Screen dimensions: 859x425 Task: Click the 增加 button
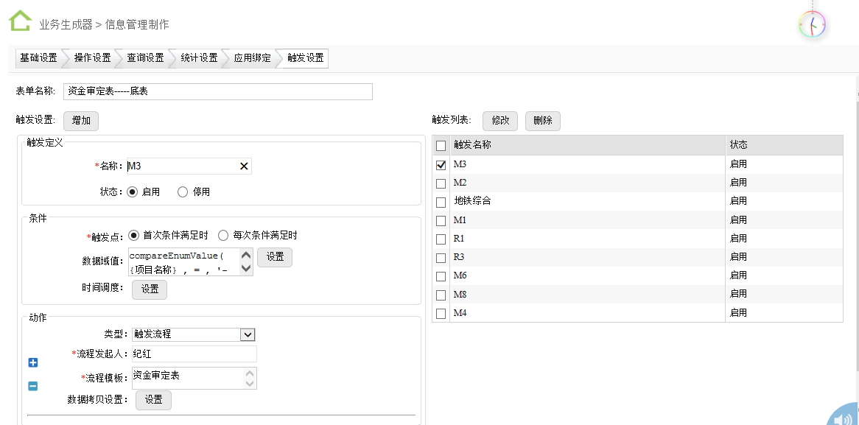click(81, 121)
